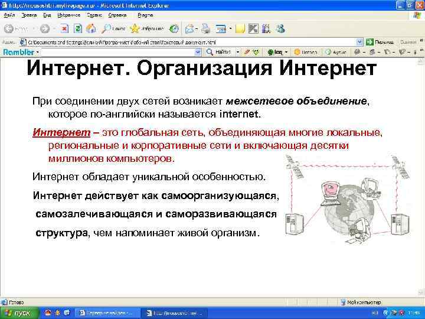Image resolution: width=425 pixels, height=319 pixels.
Task: Refresh the page with green arrows icon
Action: 78,28
